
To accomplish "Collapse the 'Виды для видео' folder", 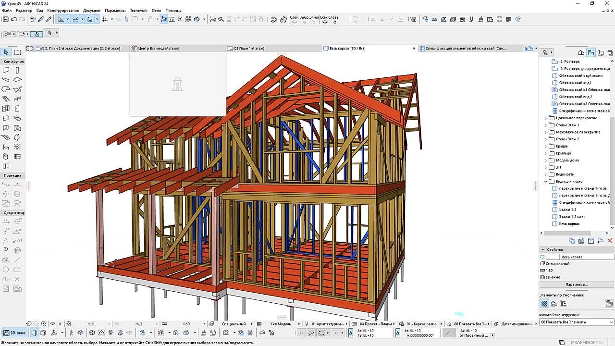I will click(546, 181).
